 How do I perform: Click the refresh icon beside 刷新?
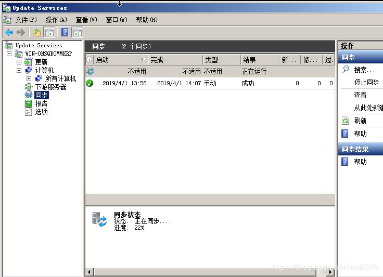(345, 121)
